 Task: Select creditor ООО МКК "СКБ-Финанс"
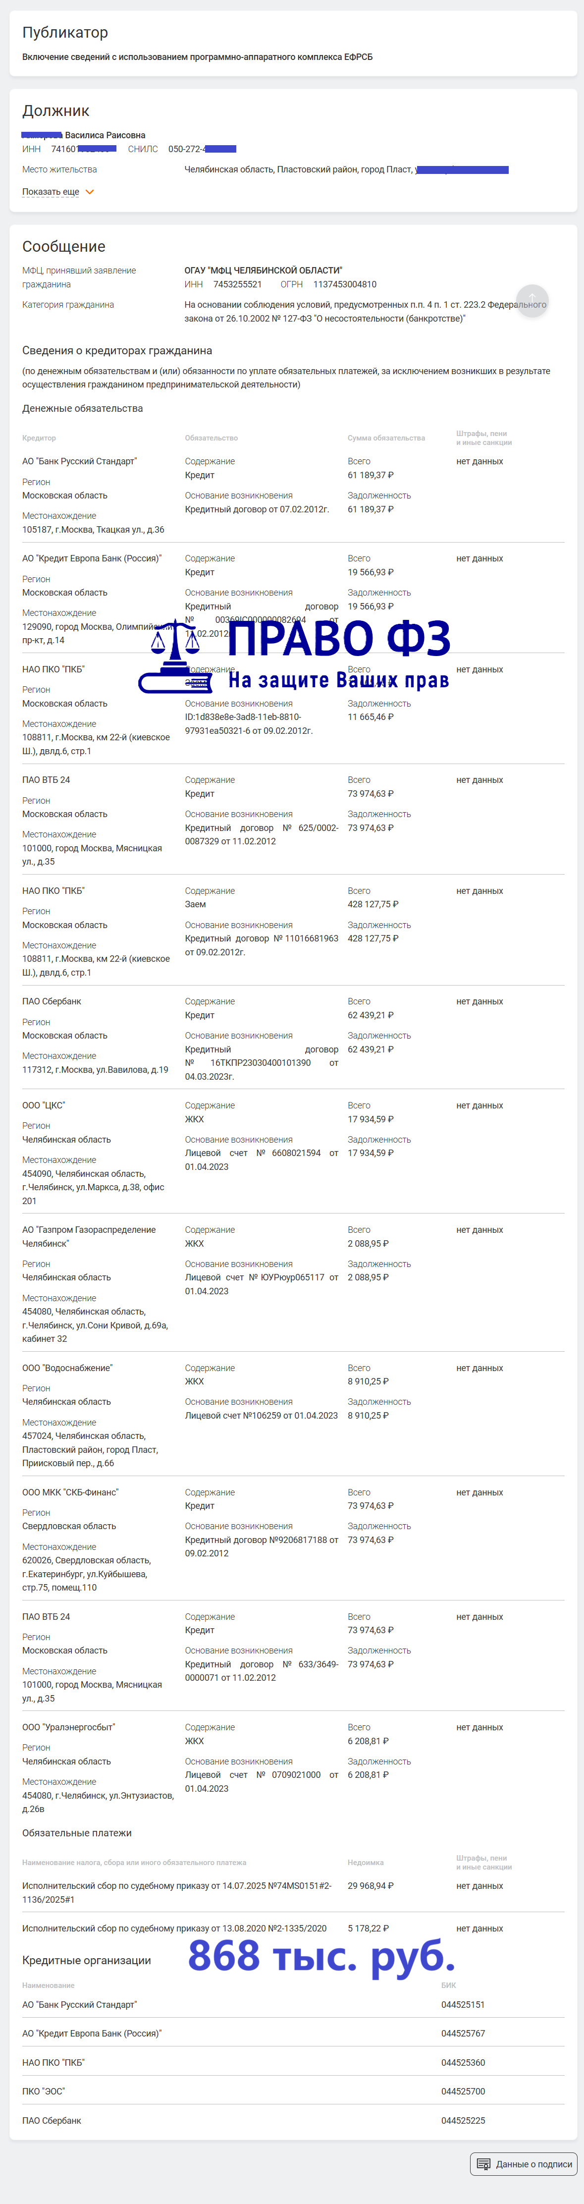tap(70, 1492)
